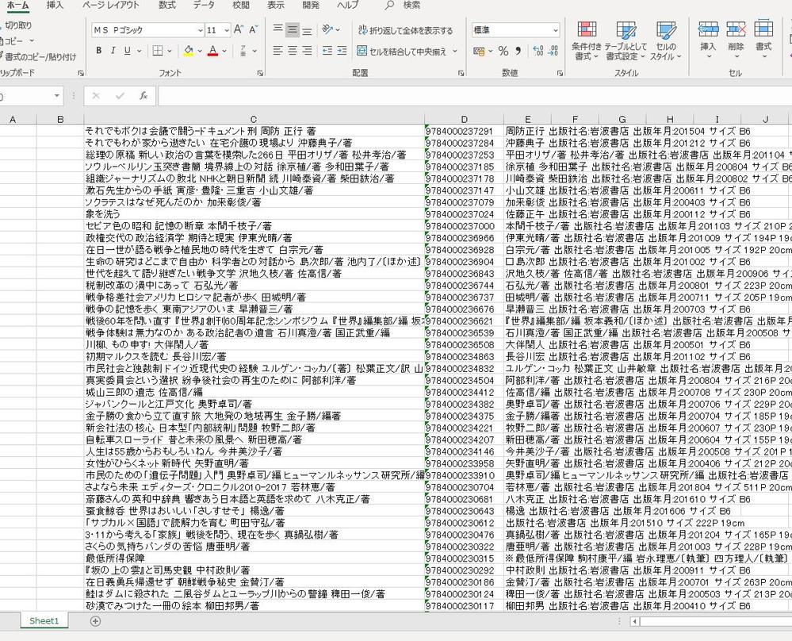Image resolution: width=792 pixels, height=641 pixels.
Task: Switch to 数式 tab
Action: 166,5
